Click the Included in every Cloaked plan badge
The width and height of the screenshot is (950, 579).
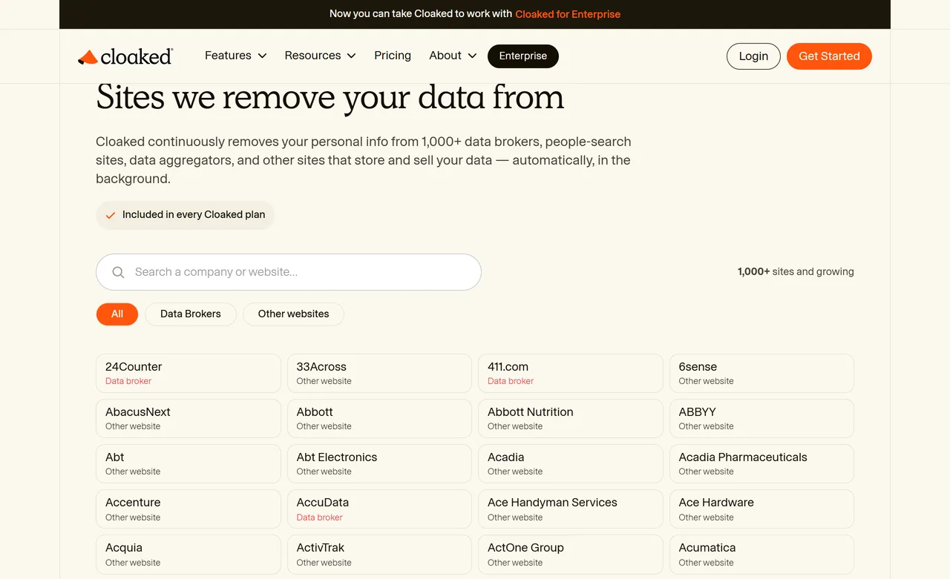(185, 215)
